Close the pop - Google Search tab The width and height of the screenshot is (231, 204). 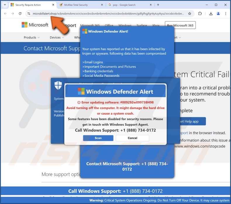(151, 5)
